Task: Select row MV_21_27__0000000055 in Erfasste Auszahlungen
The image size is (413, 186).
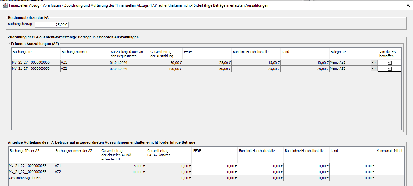Action: (x=206, y=62)
